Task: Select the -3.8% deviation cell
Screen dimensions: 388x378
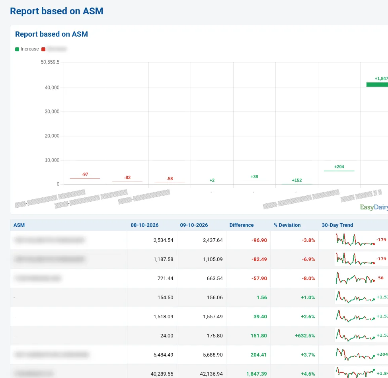Action: pyautogui.click(x=294, y=240)
